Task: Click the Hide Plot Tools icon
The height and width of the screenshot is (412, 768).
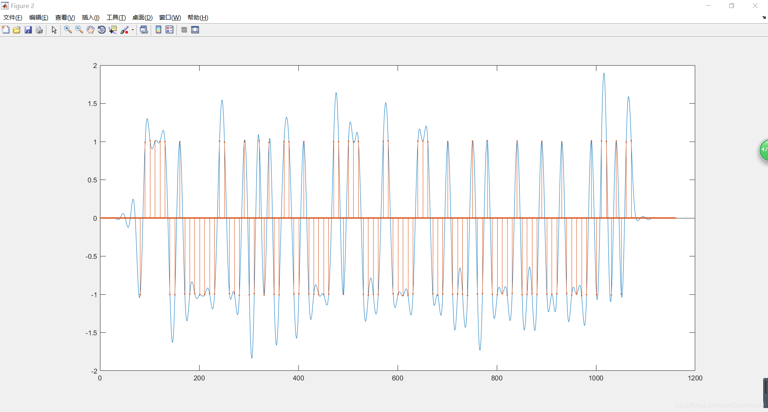Action: 184,30
